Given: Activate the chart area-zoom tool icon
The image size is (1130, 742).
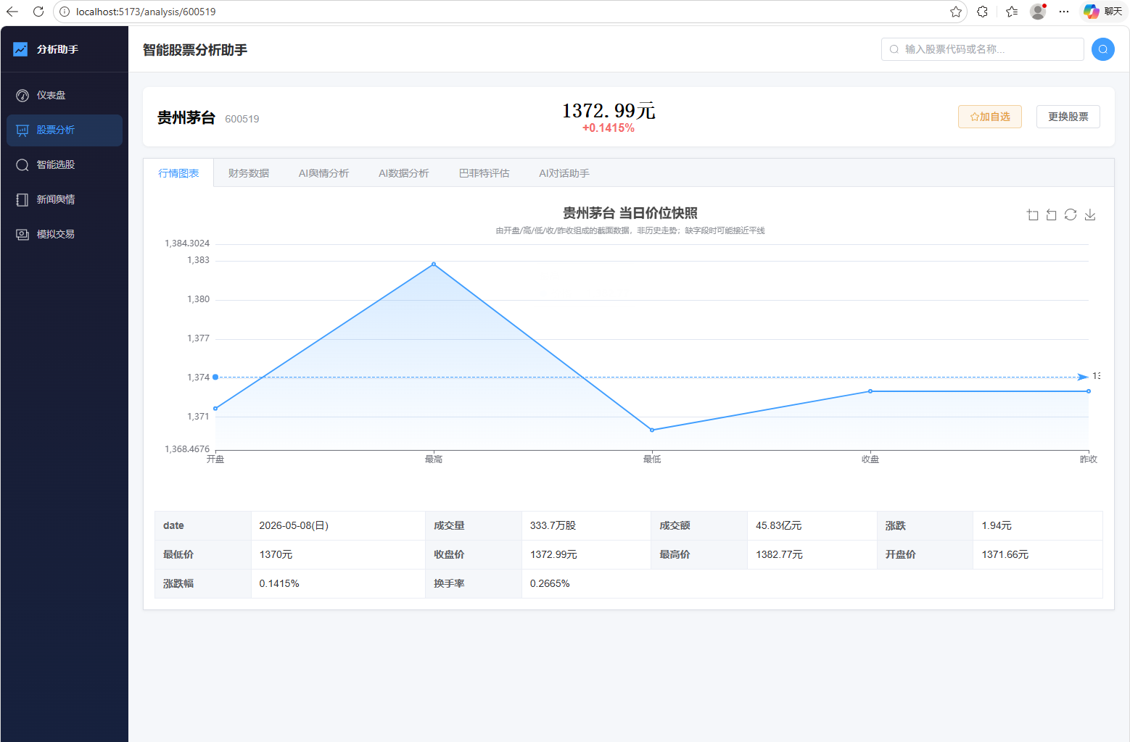Looking at the screenshot, I should click(1033, 214).
